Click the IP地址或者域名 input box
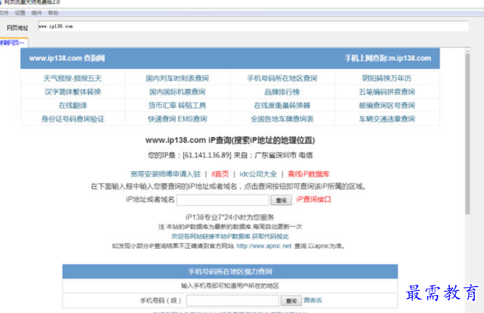The image size is (484, 313). 223,200
